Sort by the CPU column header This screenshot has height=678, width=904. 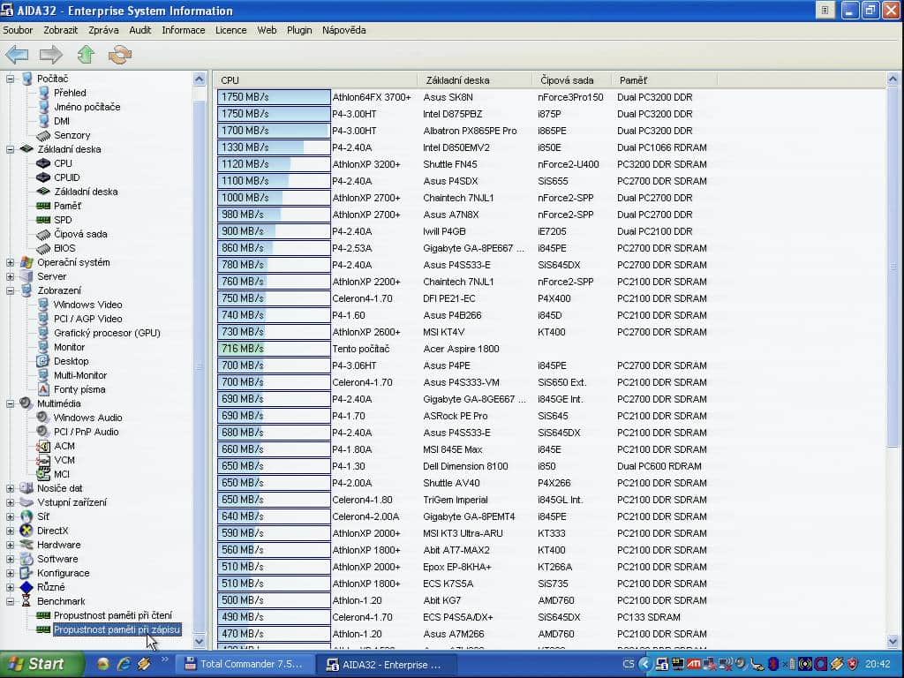[x=316, y=80]
